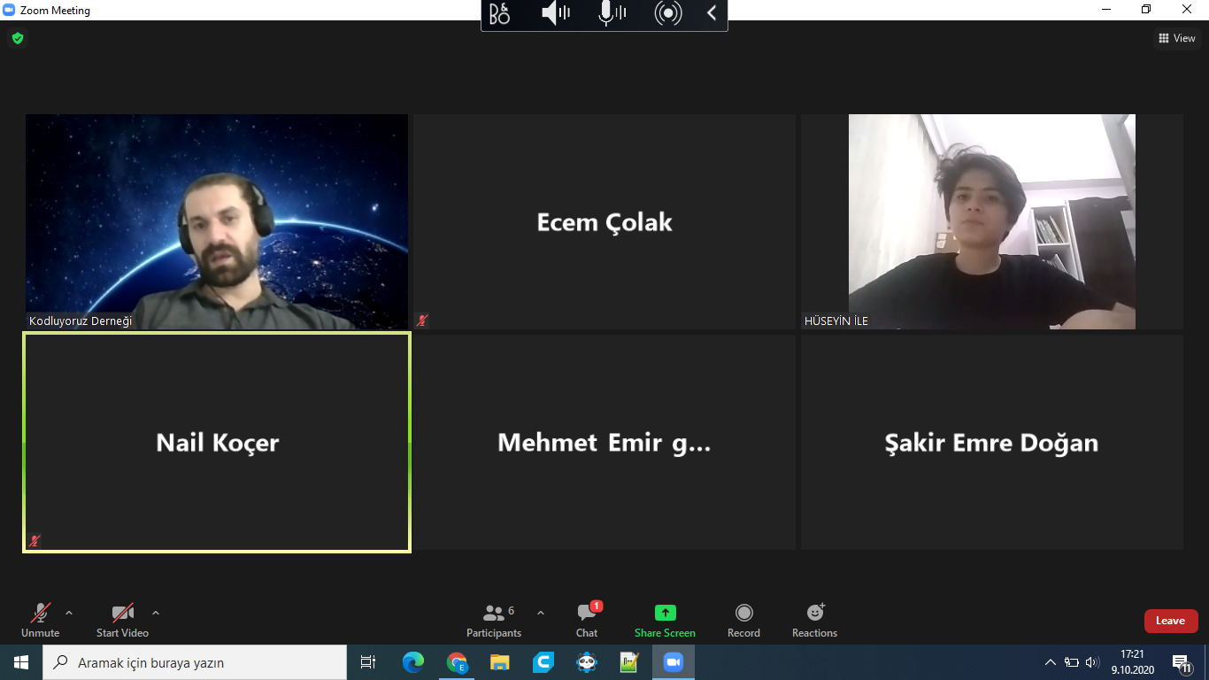Show hidden system tray icons
This screenshot has height=680, width=1209.
coord(1051,662)
